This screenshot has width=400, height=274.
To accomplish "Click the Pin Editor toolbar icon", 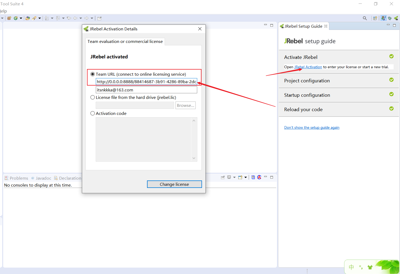I will pyautogui.click(x=100, y=18).
